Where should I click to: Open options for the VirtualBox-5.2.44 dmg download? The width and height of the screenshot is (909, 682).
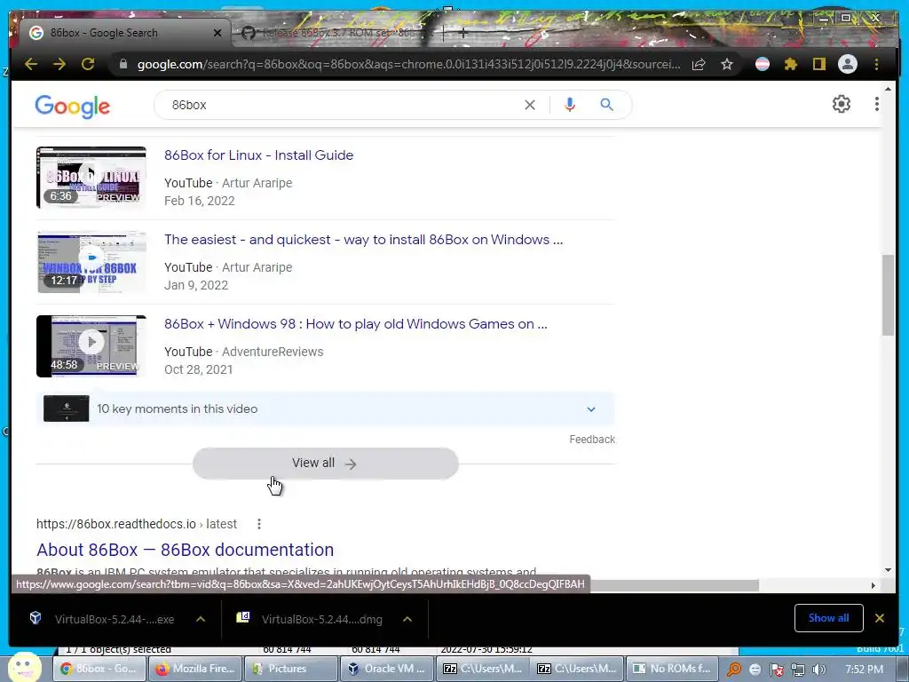(407, 619)
